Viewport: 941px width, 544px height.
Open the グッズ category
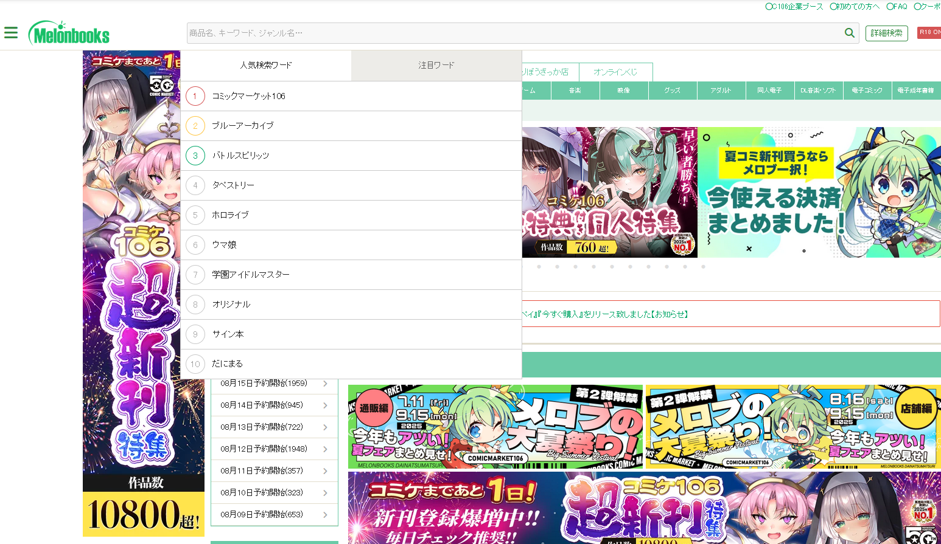click(x=673, y=91)
